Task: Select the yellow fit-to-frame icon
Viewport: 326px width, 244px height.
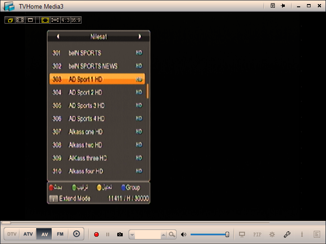Action: point(45,20)
